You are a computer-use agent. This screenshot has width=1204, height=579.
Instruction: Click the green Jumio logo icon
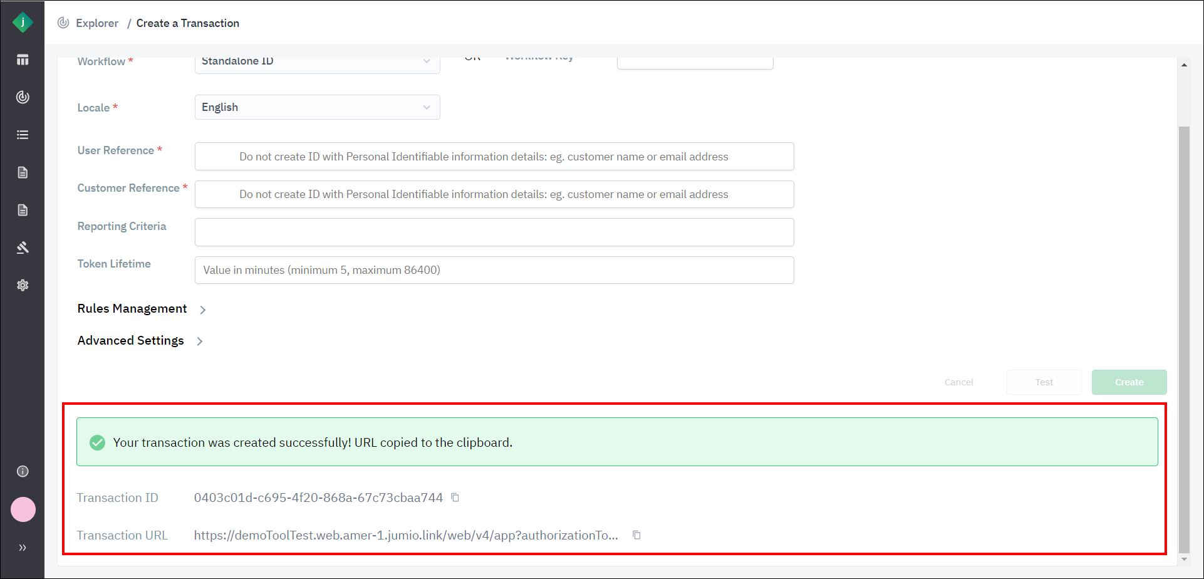pos(23,23)
